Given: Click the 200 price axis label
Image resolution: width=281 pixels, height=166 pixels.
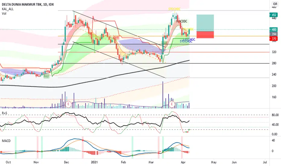Looking at the screenshot, I should point(274,86).
